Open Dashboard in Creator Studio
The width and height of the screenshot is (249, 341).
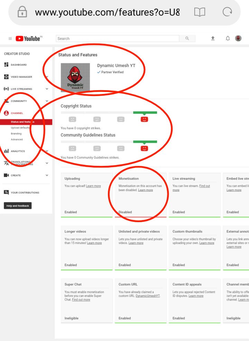pyautogui.click(x=19, y=65)
